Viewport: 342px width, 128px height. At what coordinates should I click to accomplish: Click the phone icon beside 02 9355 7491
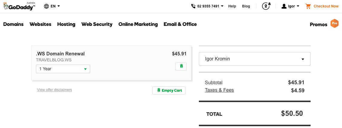[x=193, y=6]
